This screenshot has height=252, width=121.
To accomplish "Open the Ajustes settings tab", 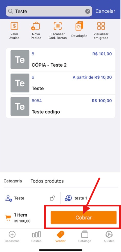I will coord(109,237).
